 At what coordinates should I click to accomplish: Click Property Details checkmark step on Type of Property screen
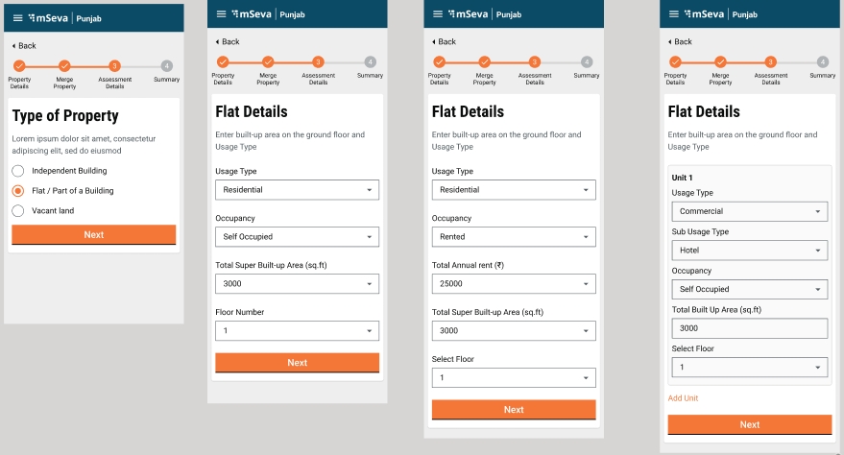(x=19, y=66)
